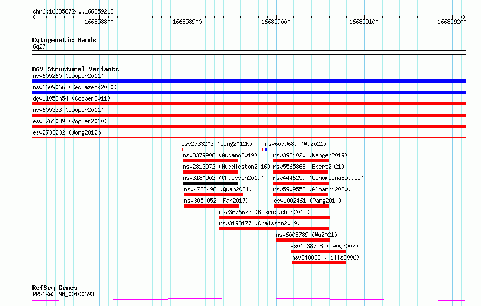
Task: Click the RefSeq Genes track title
Action: click(x=55, y=288)
